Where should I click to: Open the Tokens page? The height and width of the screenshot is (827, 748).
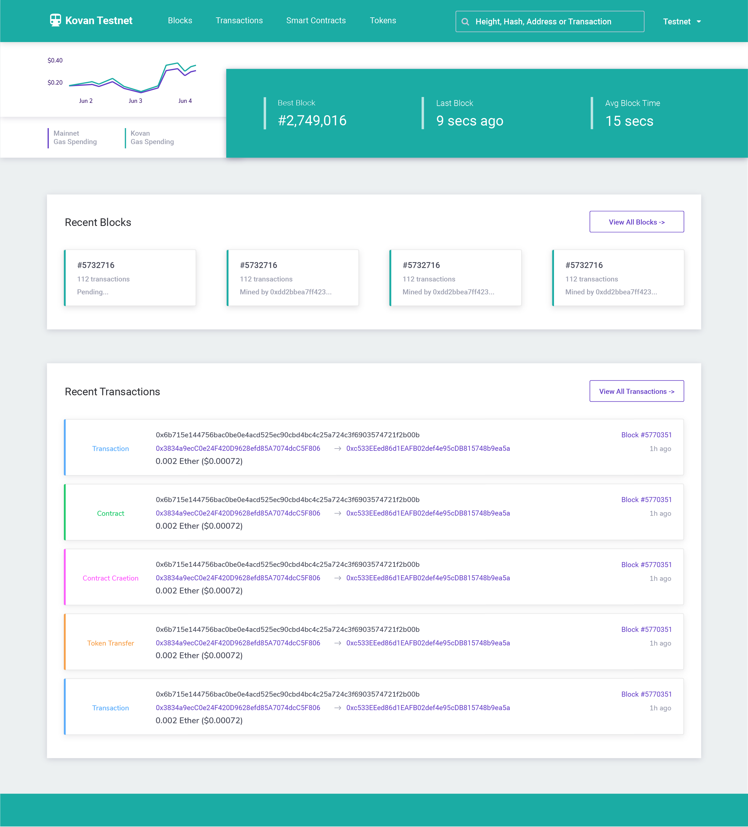coord(383,20)
